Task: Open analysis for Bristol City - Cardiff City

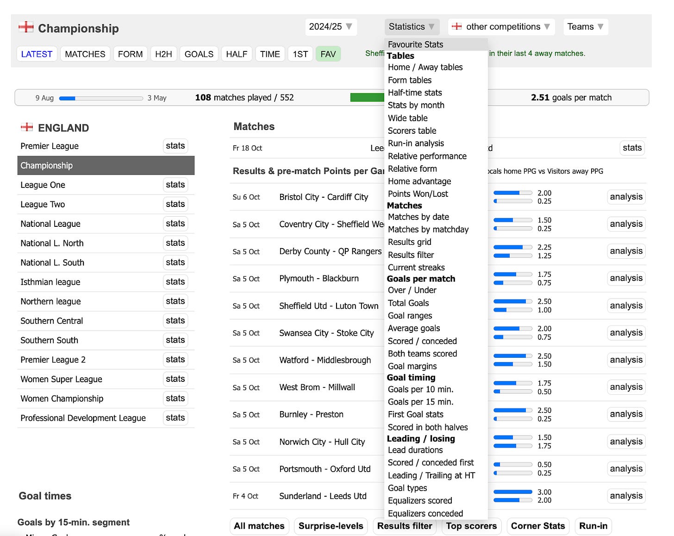Action: tap(626, 197)
